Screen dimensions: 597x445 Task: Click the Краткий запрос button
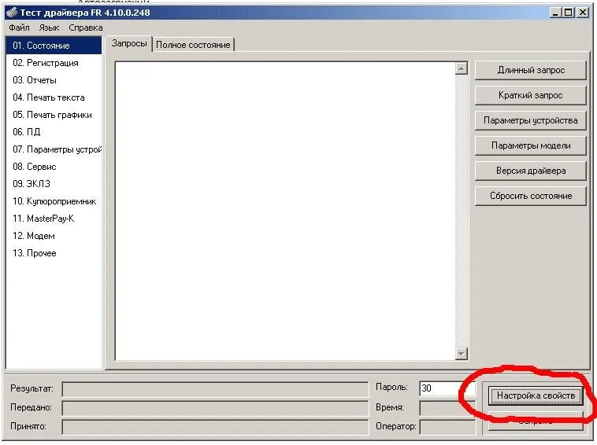(x=530, y=95)
